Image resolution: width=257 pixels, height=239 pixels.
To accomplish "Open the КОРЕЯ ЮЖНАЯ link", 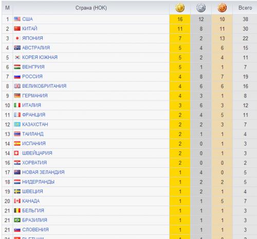I will point(40,57).
